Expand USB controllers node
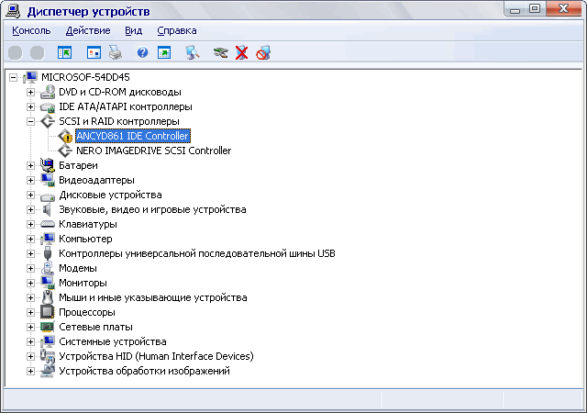The width and height of the screenshot is (587, 413). (30, 253)
